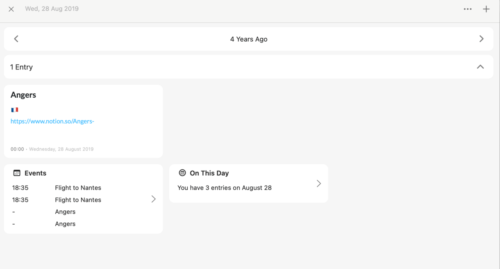
Task: Click the Events calendar icon
Action: click(x=17, y=173)
